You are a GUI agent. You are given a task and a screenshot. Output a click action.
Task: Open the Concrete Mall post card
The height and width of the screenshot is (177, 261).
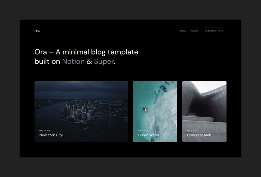[x=204, y=111]
